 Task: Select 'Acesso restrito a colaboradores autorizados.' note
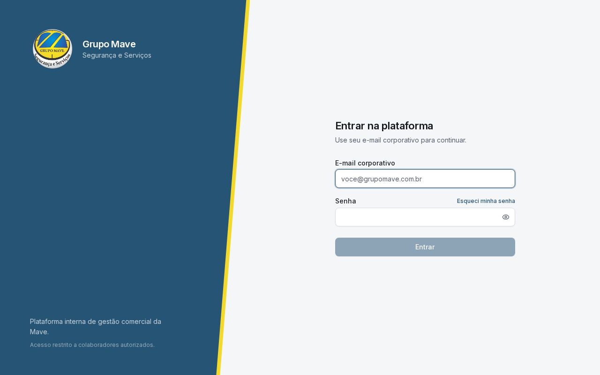point(92,345)
